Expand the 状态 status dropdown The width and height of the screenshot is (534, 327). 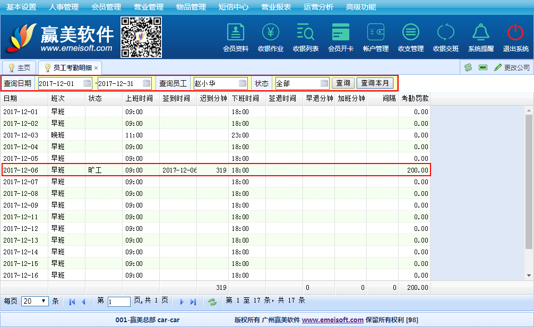pos(324,83)
